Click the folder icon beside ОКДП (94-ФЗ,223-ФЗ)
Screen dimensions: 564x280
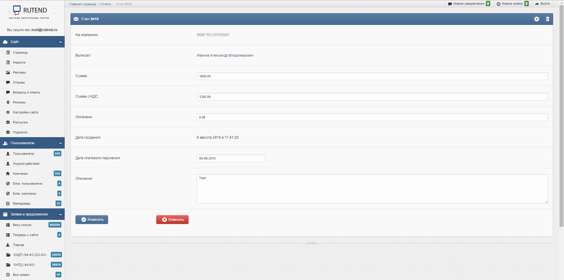(8, 255)
